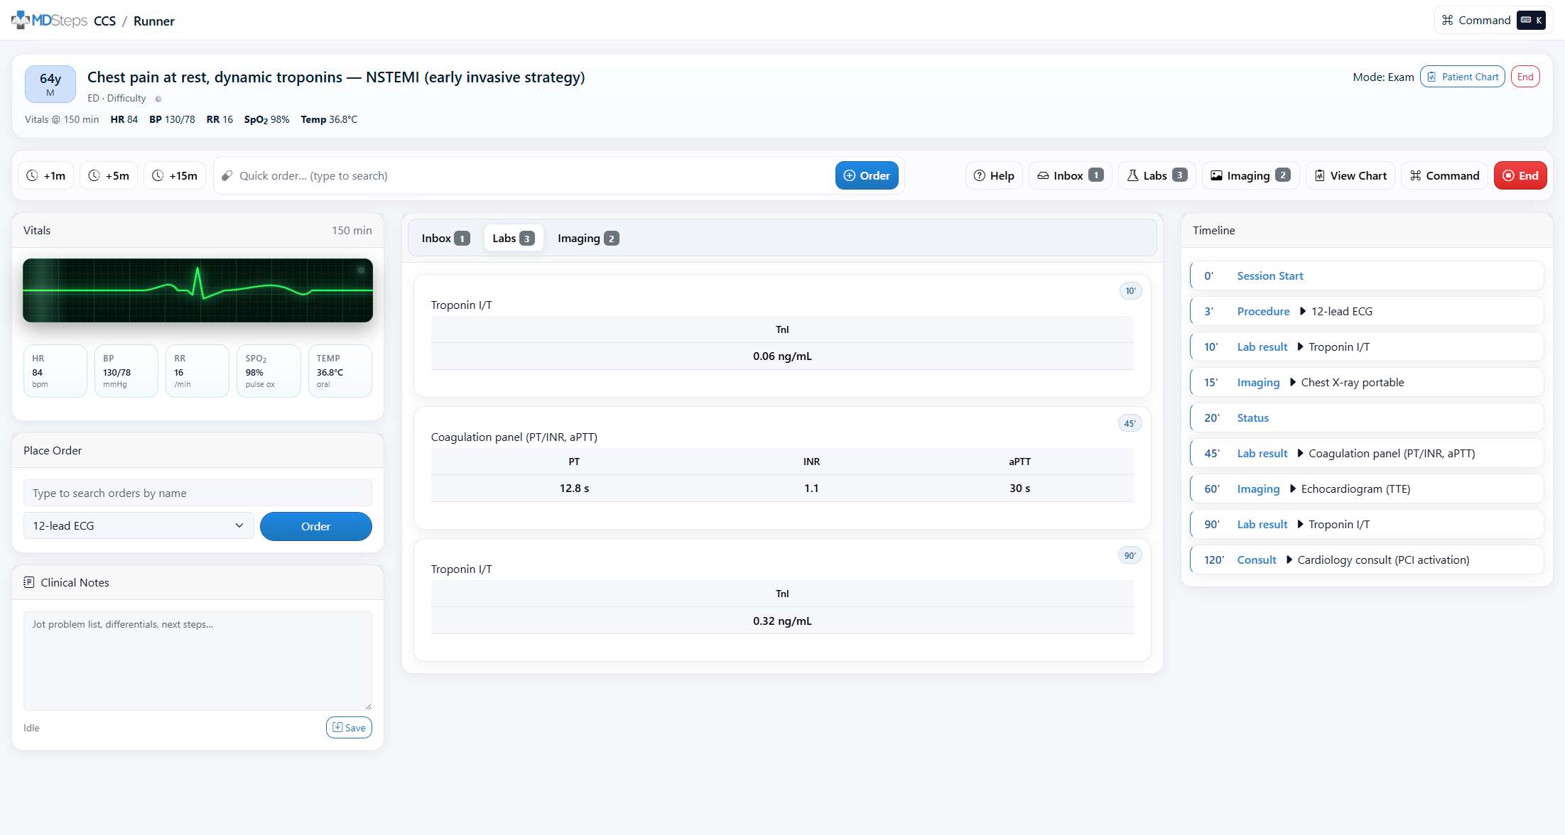Select the Labs flask icon
Viewport: 1565px width, 835px height.
pos(1132,175)
